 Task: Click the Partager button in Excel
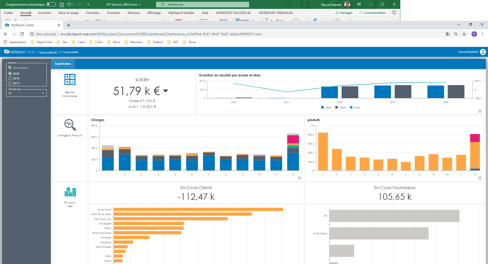344,13
